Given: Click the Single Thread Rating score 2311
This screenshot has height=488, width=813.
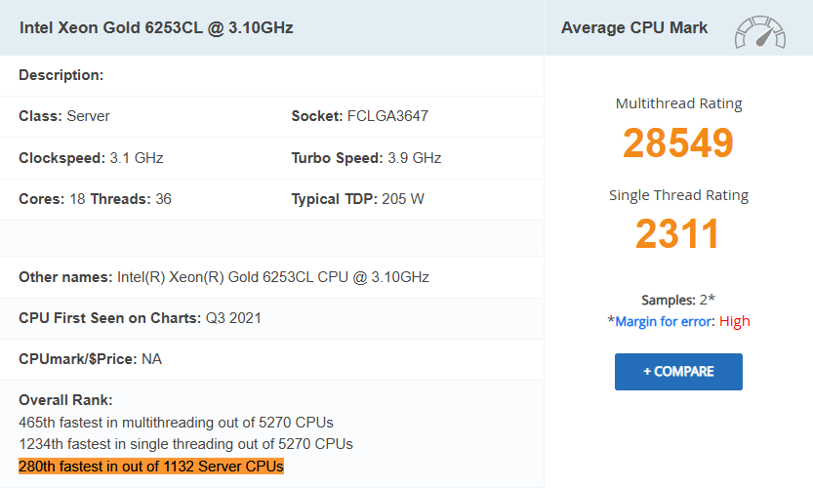Looking at the screenshot, I should tap(678, 234).
